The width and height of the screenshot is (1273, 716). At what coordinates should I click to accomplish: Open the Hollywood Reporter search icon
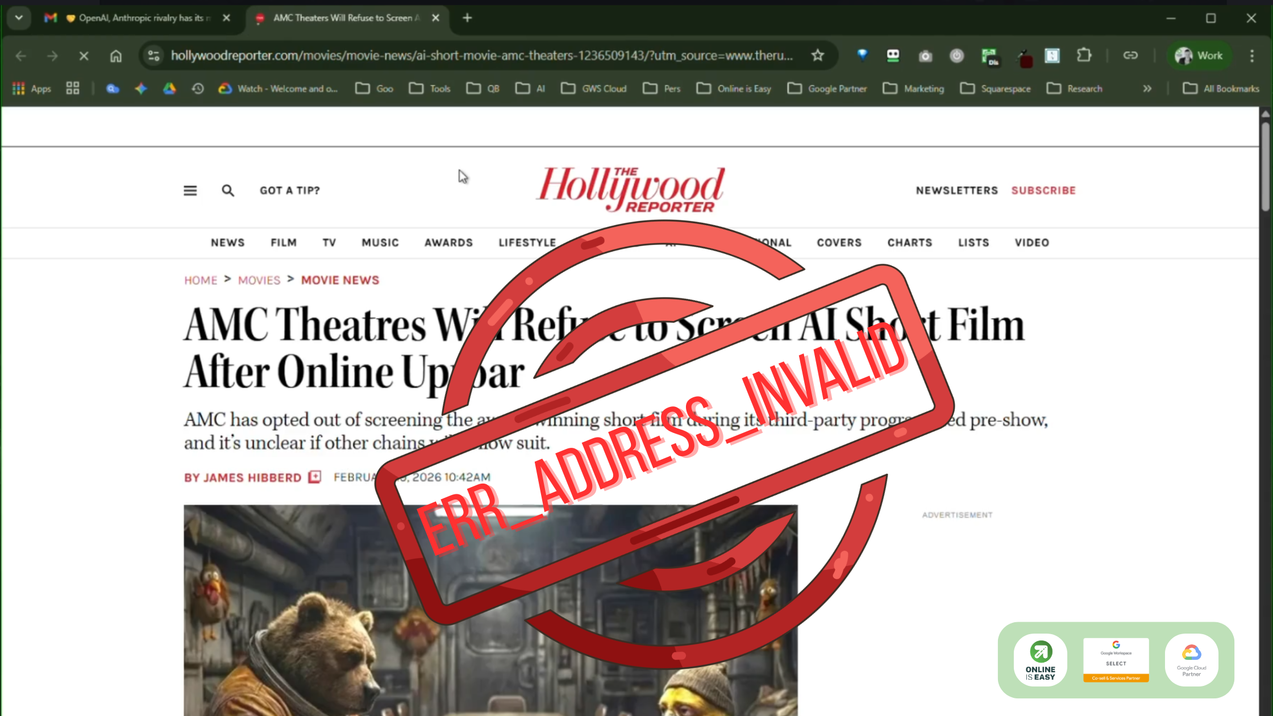click(x=228, y=190)
